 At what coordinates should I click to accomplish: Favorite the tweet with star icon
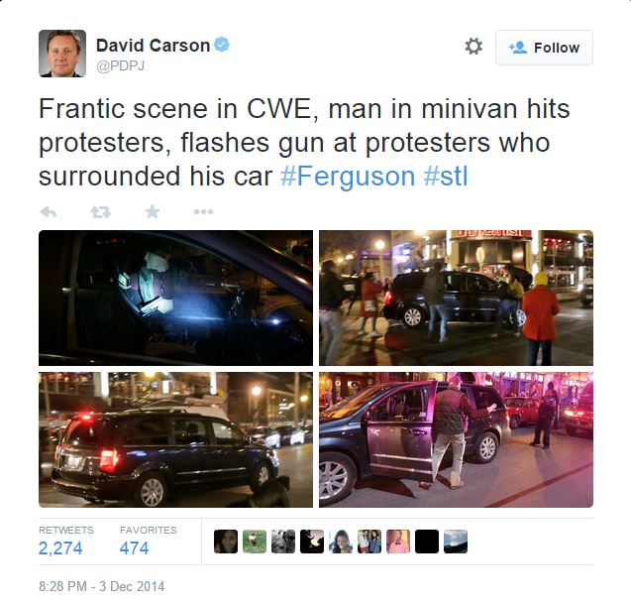153,211
